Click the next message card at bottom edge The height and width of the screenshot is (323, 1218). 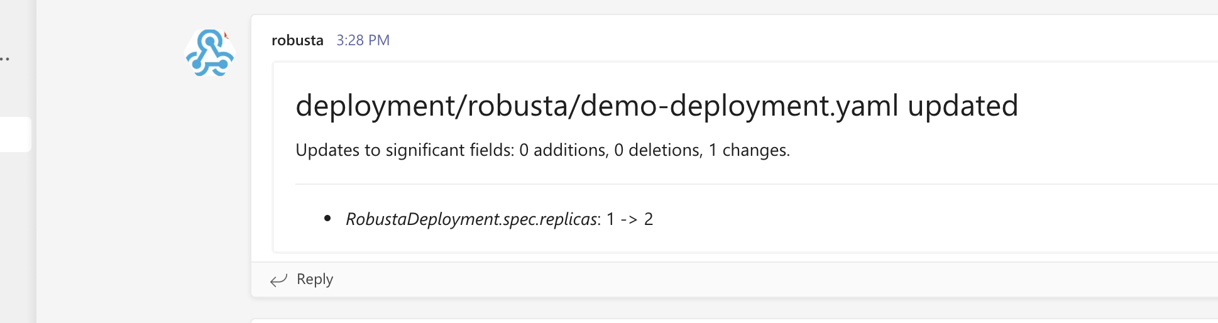[x=734, y=320]
